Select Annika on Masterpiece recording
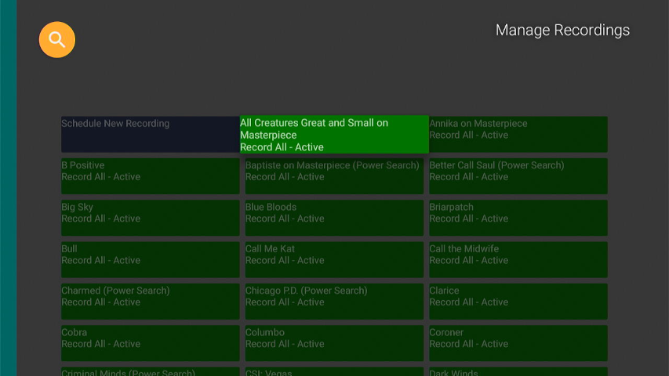This screenshot has width=669, height=376. (x=518, y=134)
